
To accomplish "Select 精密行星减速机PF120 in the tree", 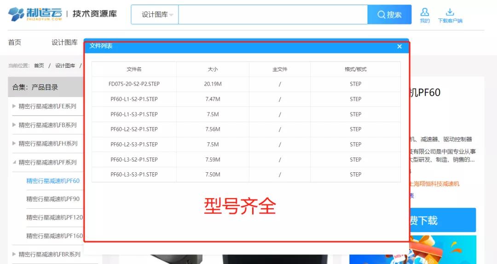I will [x=54, y=217].
